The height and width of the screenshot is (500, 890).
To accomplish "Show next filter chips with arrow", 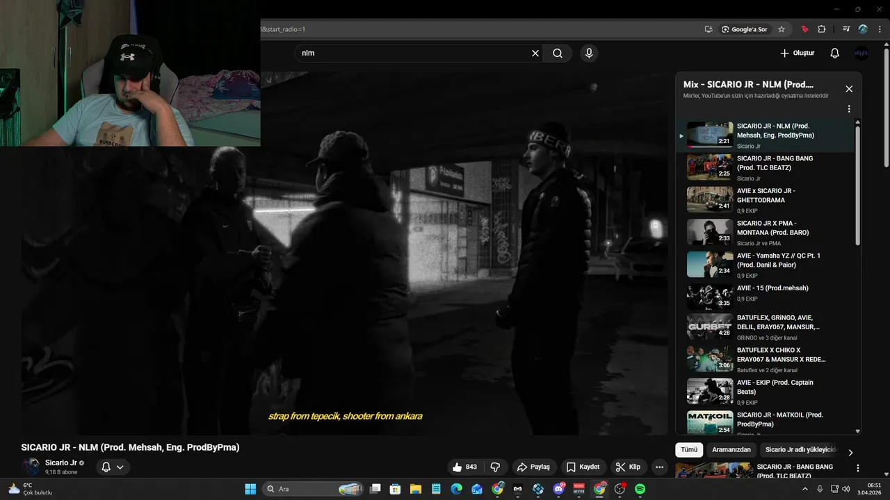I will (x=850, y=452).
